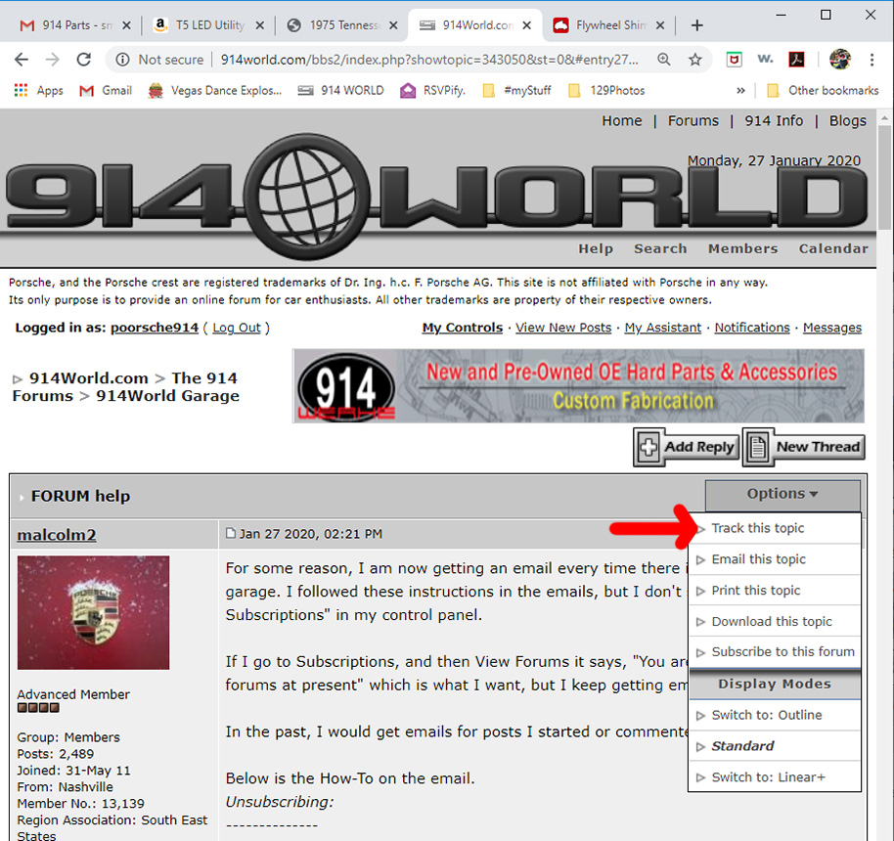Start a New Thread
Viewport: 894px width, 841px height.
pyautogui.click(x=803, y=447)
